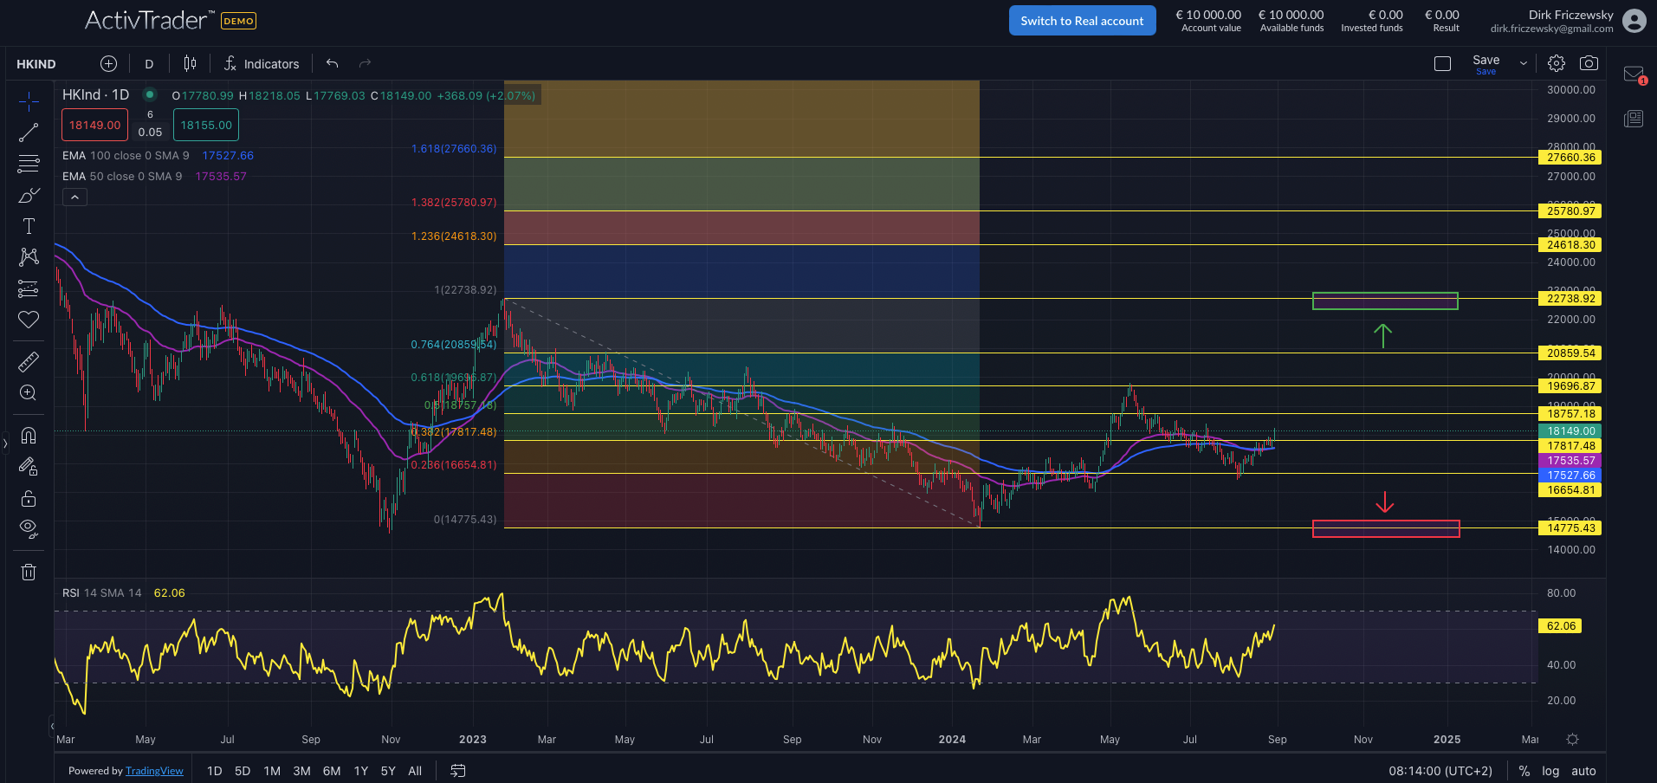Screen dimensions: 1657x783
Task: Open the chart type candles dropdown
Action: pyautogui.click(x=190, y=63)
